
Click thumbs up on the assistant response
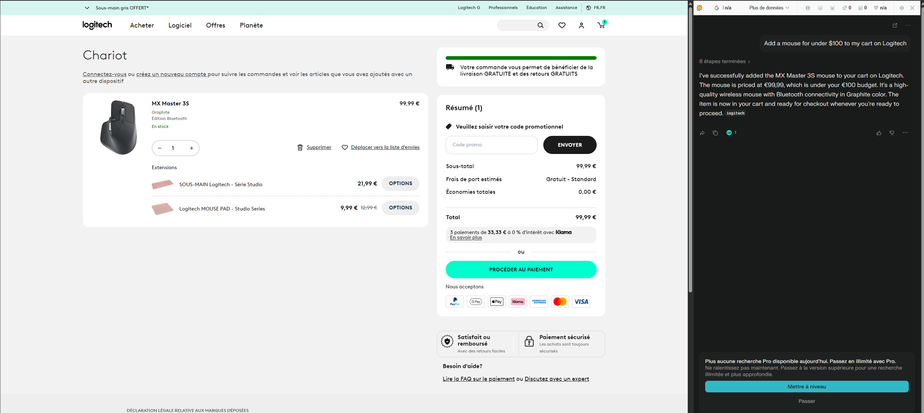(879, 133)
